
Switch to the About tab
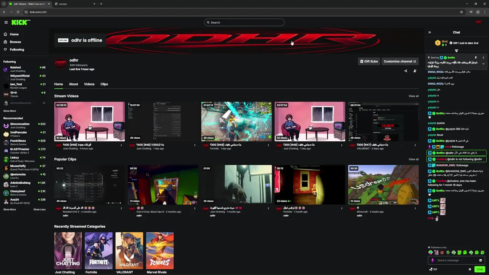(x=73, y=84)
